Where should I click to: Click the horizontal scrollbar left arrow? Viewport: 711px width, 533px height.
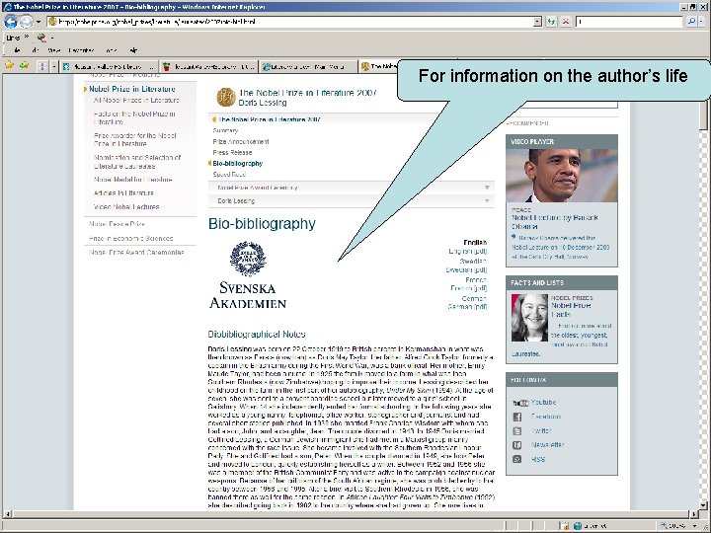click(7, 514)
